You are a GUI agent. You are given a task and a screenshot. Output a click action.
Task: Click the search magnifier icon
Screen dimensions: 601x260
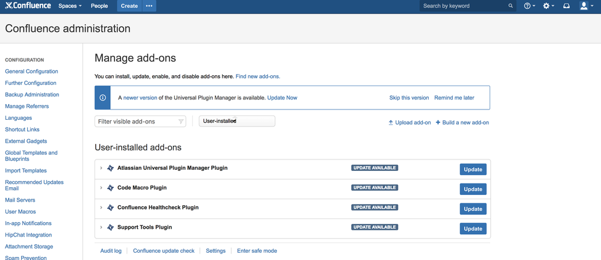(511, 6)
